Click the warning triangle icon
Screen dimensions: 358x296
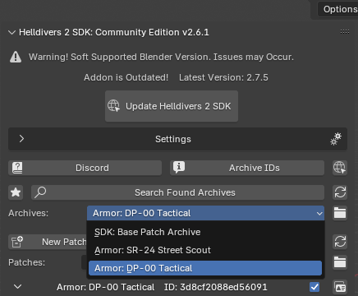point(16,57)
